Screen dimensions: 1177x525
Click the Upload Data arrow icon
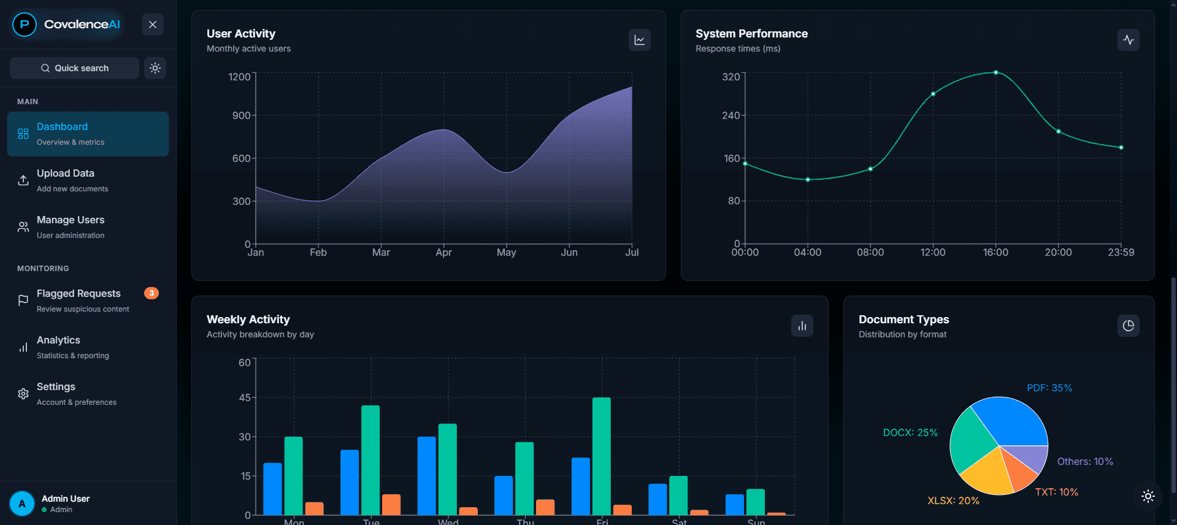[x=23, y=180]
